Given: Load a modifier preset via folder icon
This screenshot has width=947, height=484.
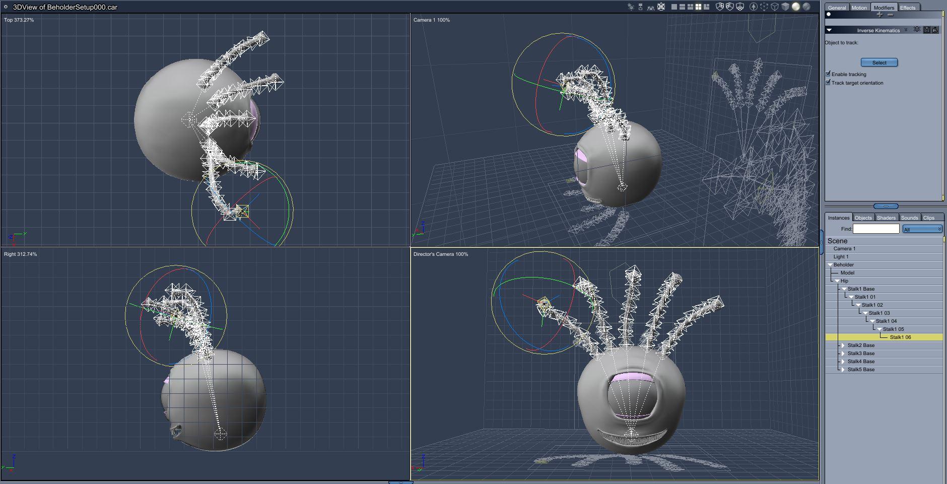Looking at the screenshot, I should tap(935, 30).
